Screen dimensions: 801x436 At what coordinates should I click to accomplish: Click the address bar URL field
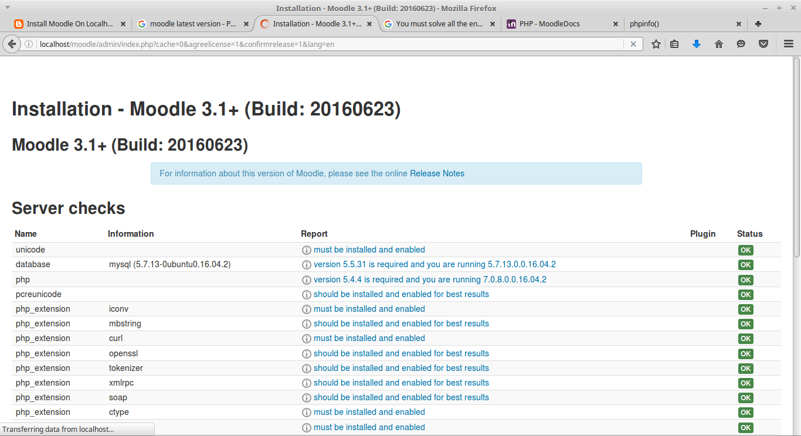(x=331, y=44)
